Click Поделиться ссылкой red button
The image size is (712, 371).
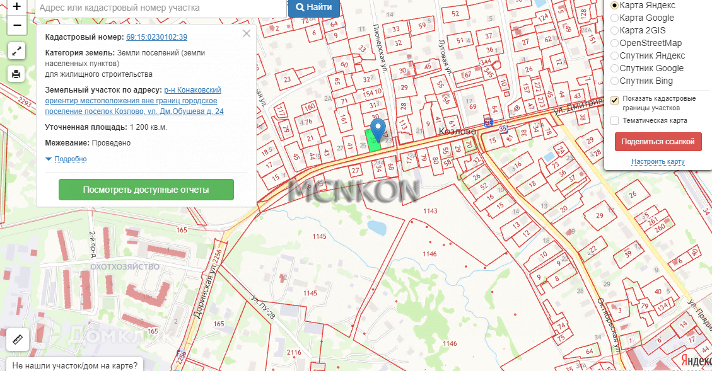pyautogui.click(x=658, y=142)
